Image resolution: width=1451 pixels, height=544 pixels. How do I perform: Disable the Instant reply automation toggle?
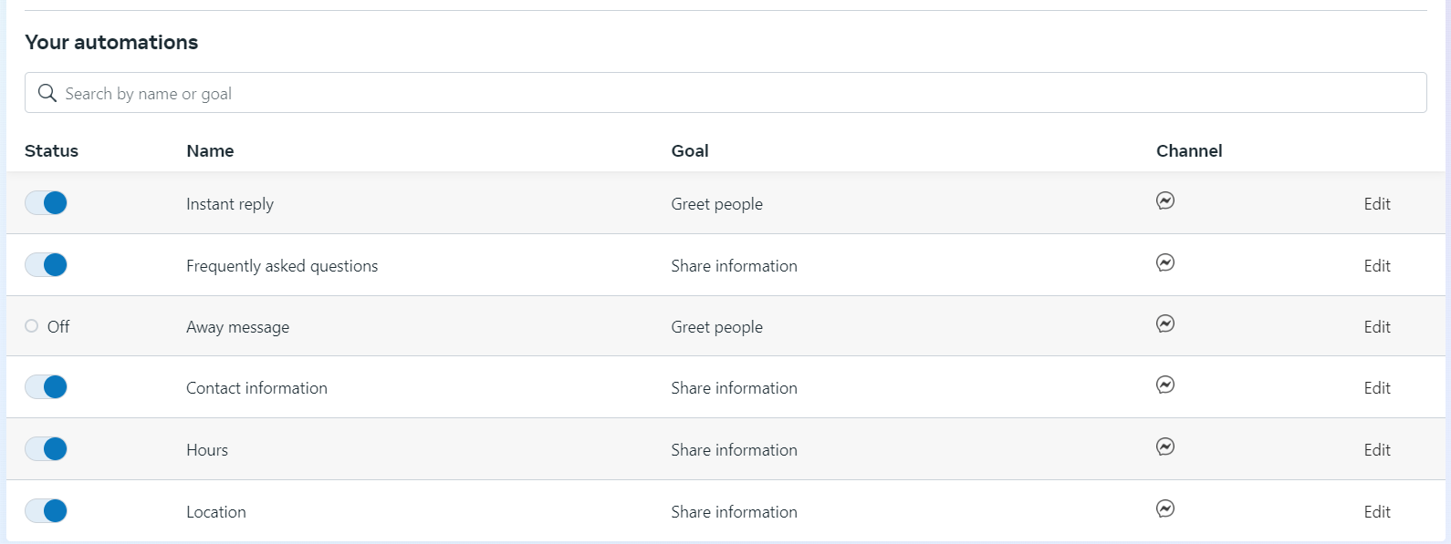47,203
